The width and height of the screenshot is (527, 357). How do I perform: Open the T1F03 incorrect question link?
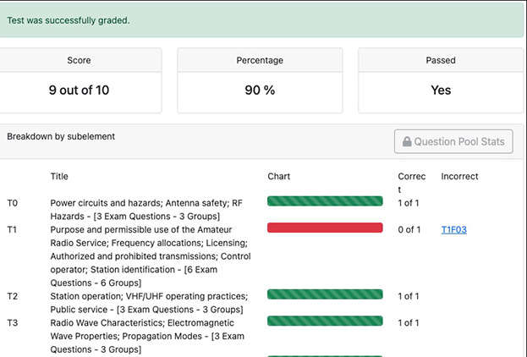pos(455,229)
